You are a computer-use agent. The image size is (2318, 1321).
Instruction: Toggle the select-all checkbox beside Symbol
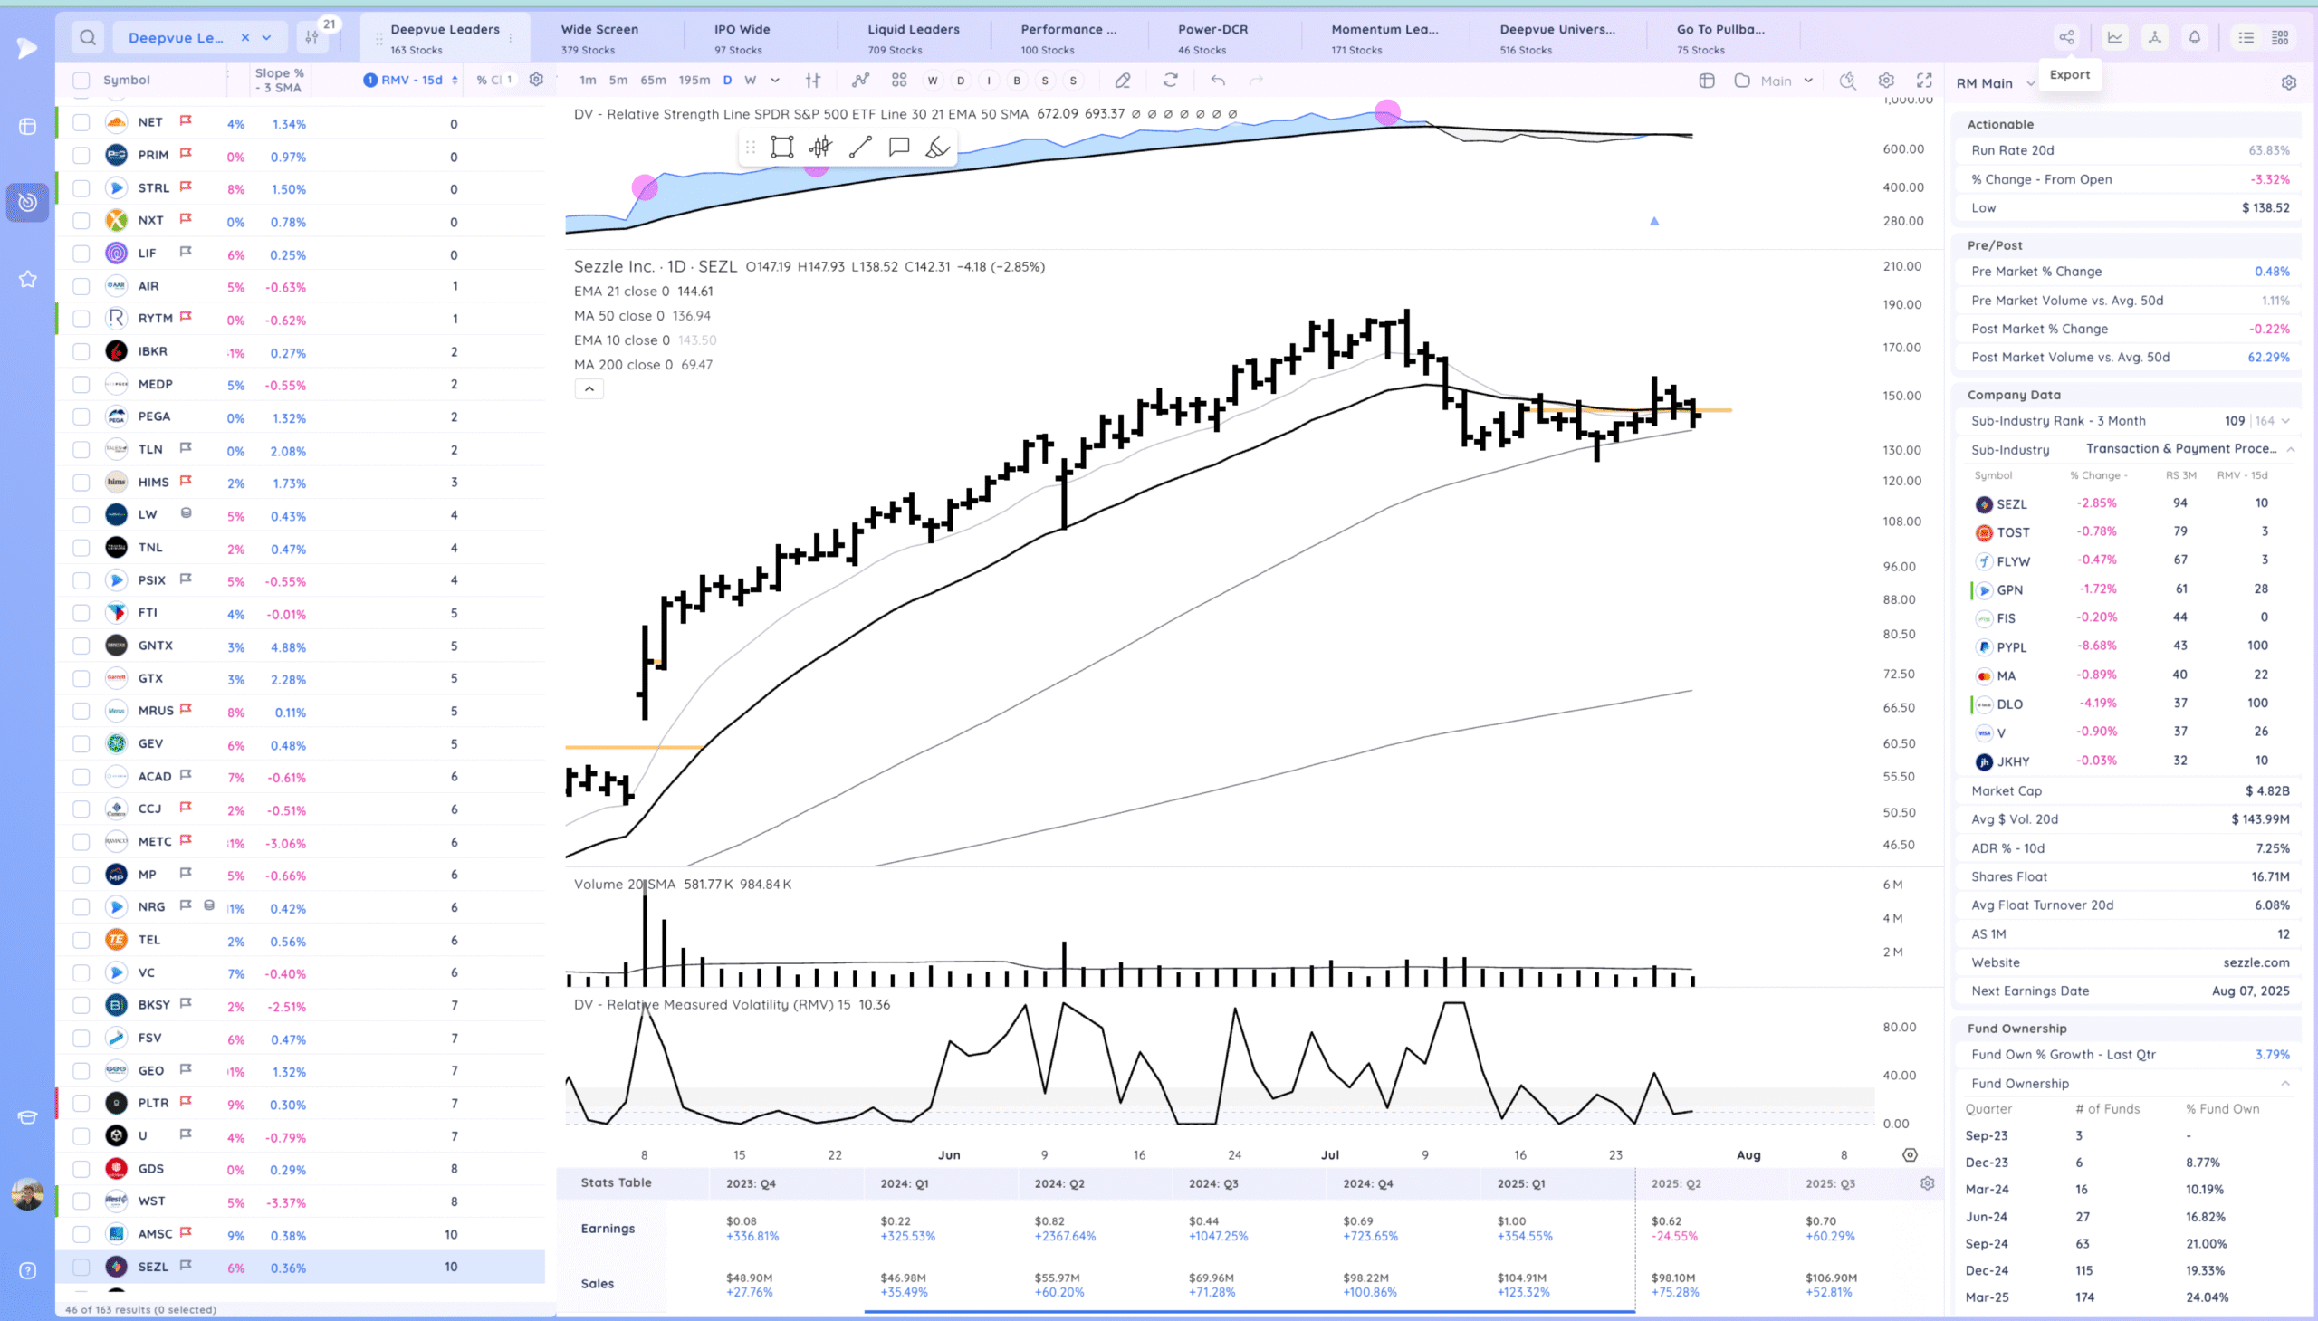coord(81,80)
